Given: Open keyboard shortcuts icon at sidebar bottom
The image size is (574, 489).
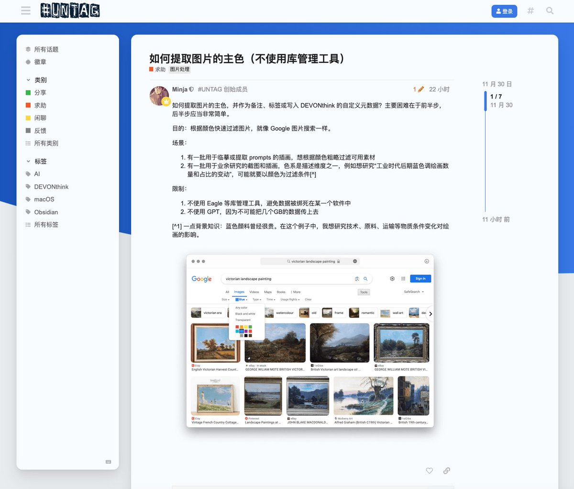Looking at the screenshot, I should [109, 462].
